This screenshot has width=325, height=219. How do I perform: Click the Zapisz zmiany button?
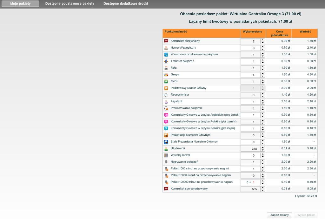(x=279, y=215)
